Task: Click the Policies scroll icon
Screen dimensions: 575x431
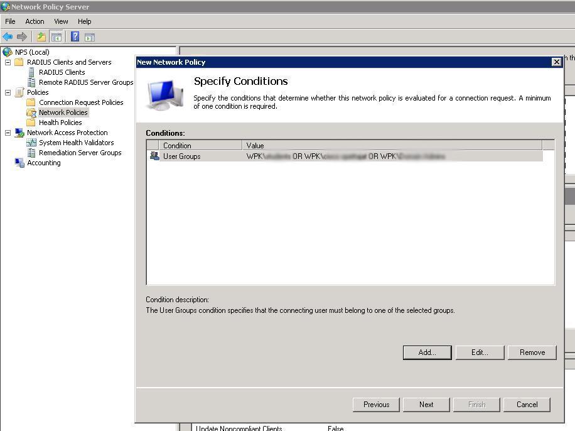Action: pyautogui.click(x=19, y=92)
